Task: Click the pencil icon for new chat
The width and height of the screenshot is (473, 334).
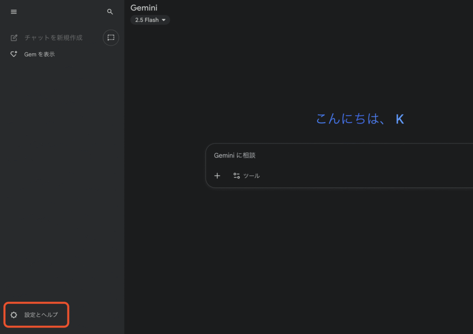Action: pyautogui.click(x=14, y=38)
